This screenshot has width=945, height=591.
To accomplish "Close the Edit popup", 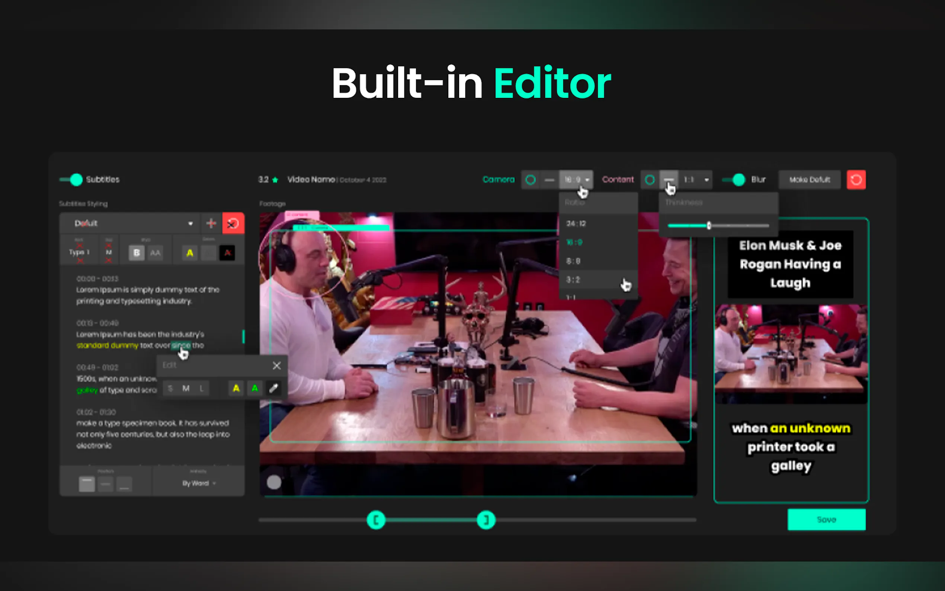I will 276,365.
